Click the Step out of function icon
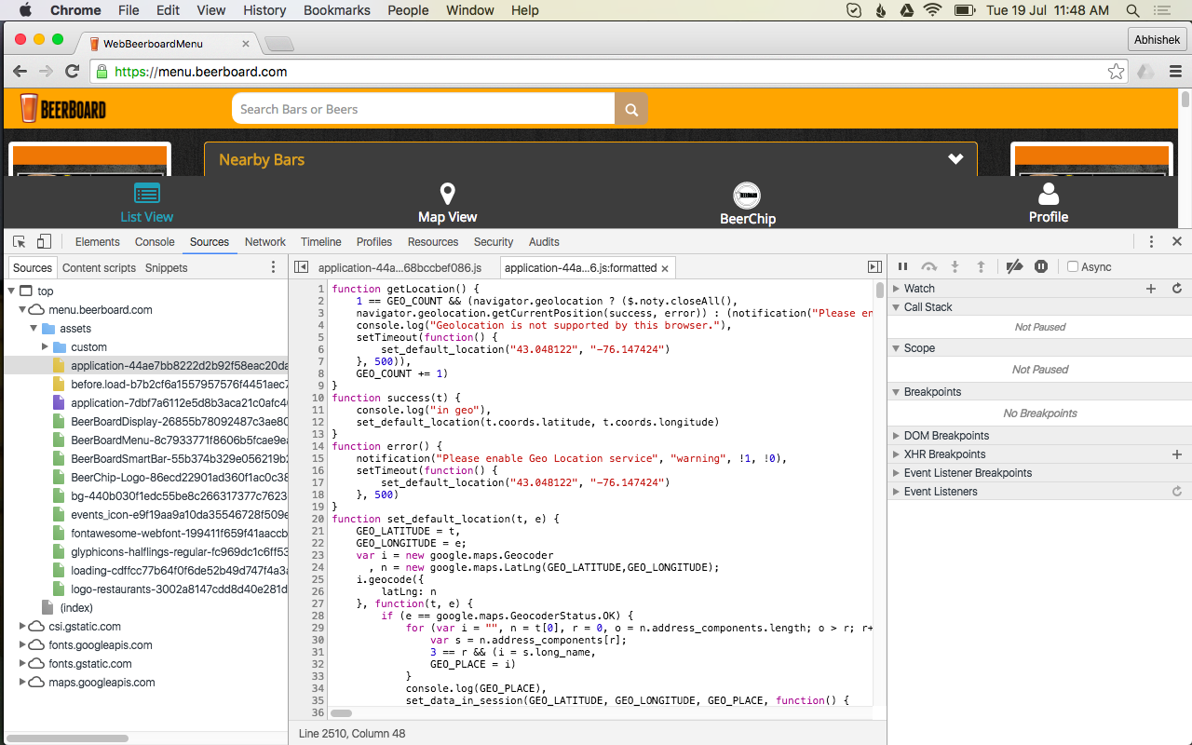1192x745 pixels. pos(981,267)
